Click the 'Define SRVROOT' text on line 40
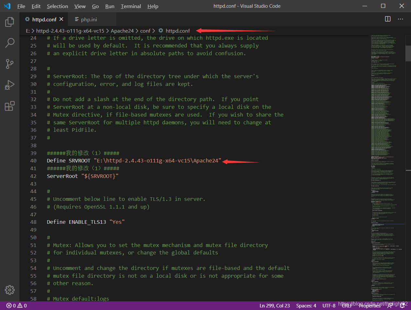 pos(69,161)
